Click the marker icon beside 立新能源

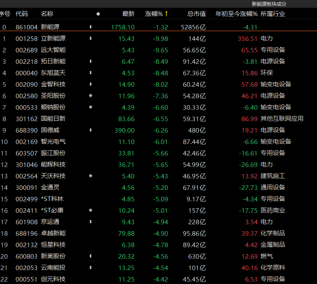(x=90, y=38)
